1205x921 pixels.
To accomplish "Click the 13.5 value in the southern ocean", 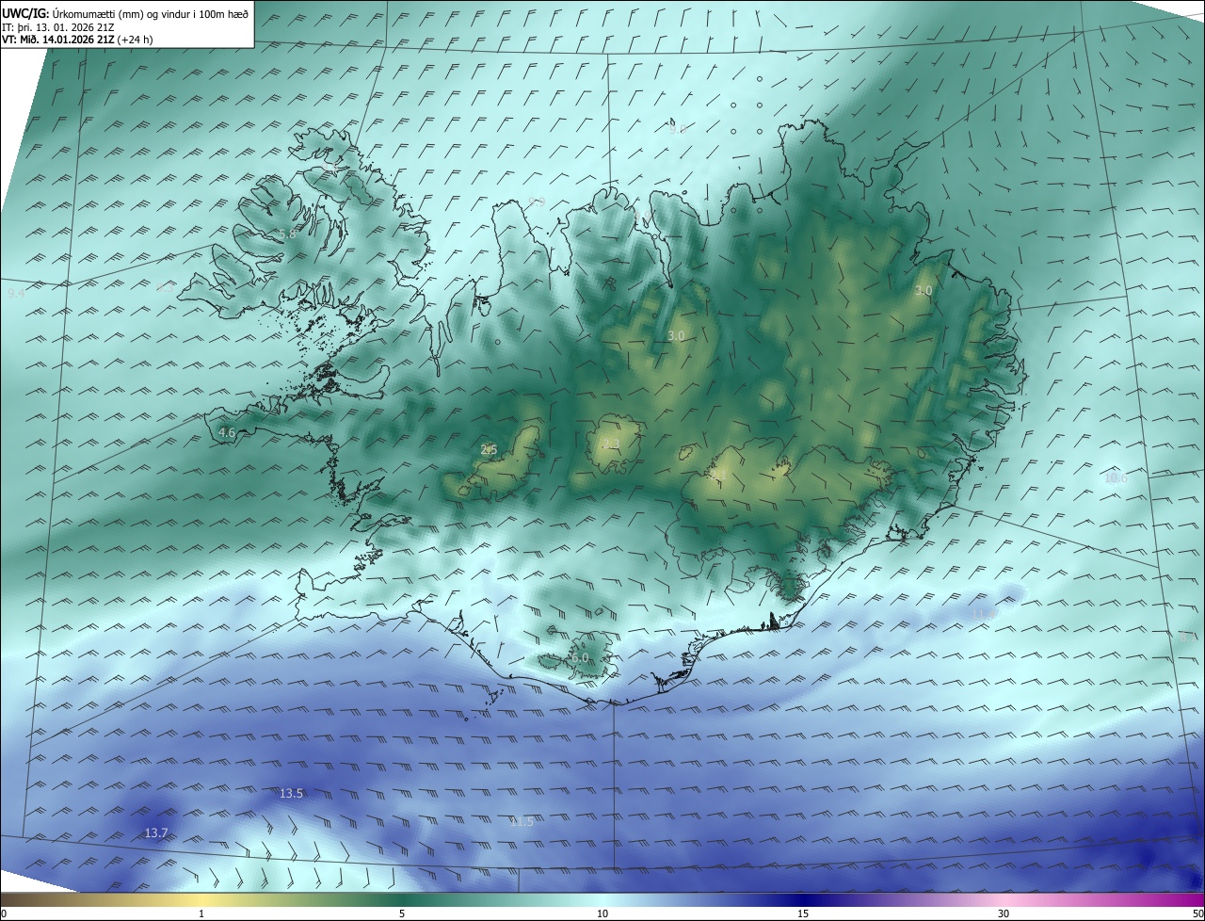I will coord(292,794).
